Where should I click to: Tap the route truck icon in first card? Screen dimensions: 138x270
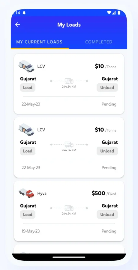tap(69, 81)
